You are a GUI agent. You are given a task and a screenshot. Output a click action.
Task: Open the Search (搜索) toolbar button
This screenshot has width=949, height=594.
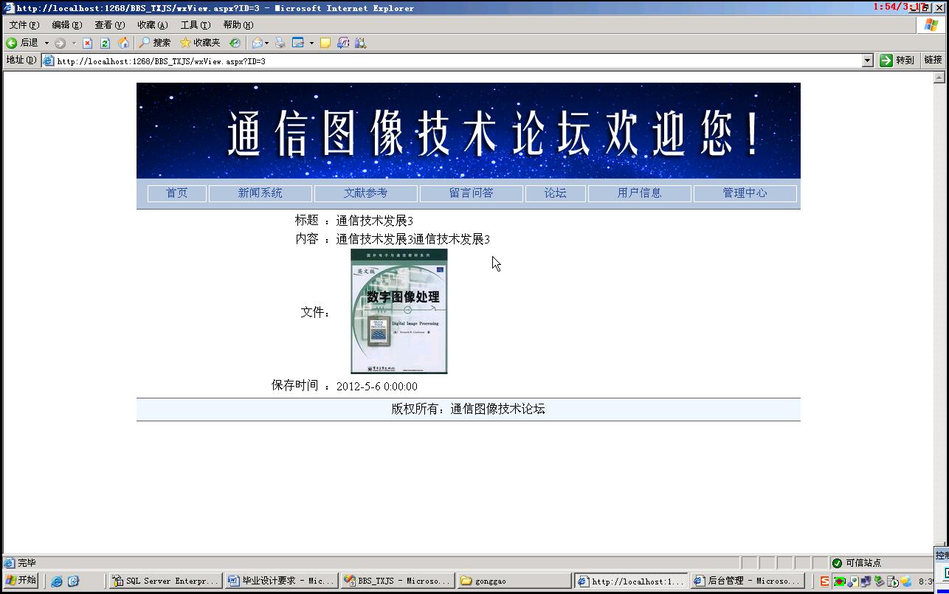(x=155, y=43)
